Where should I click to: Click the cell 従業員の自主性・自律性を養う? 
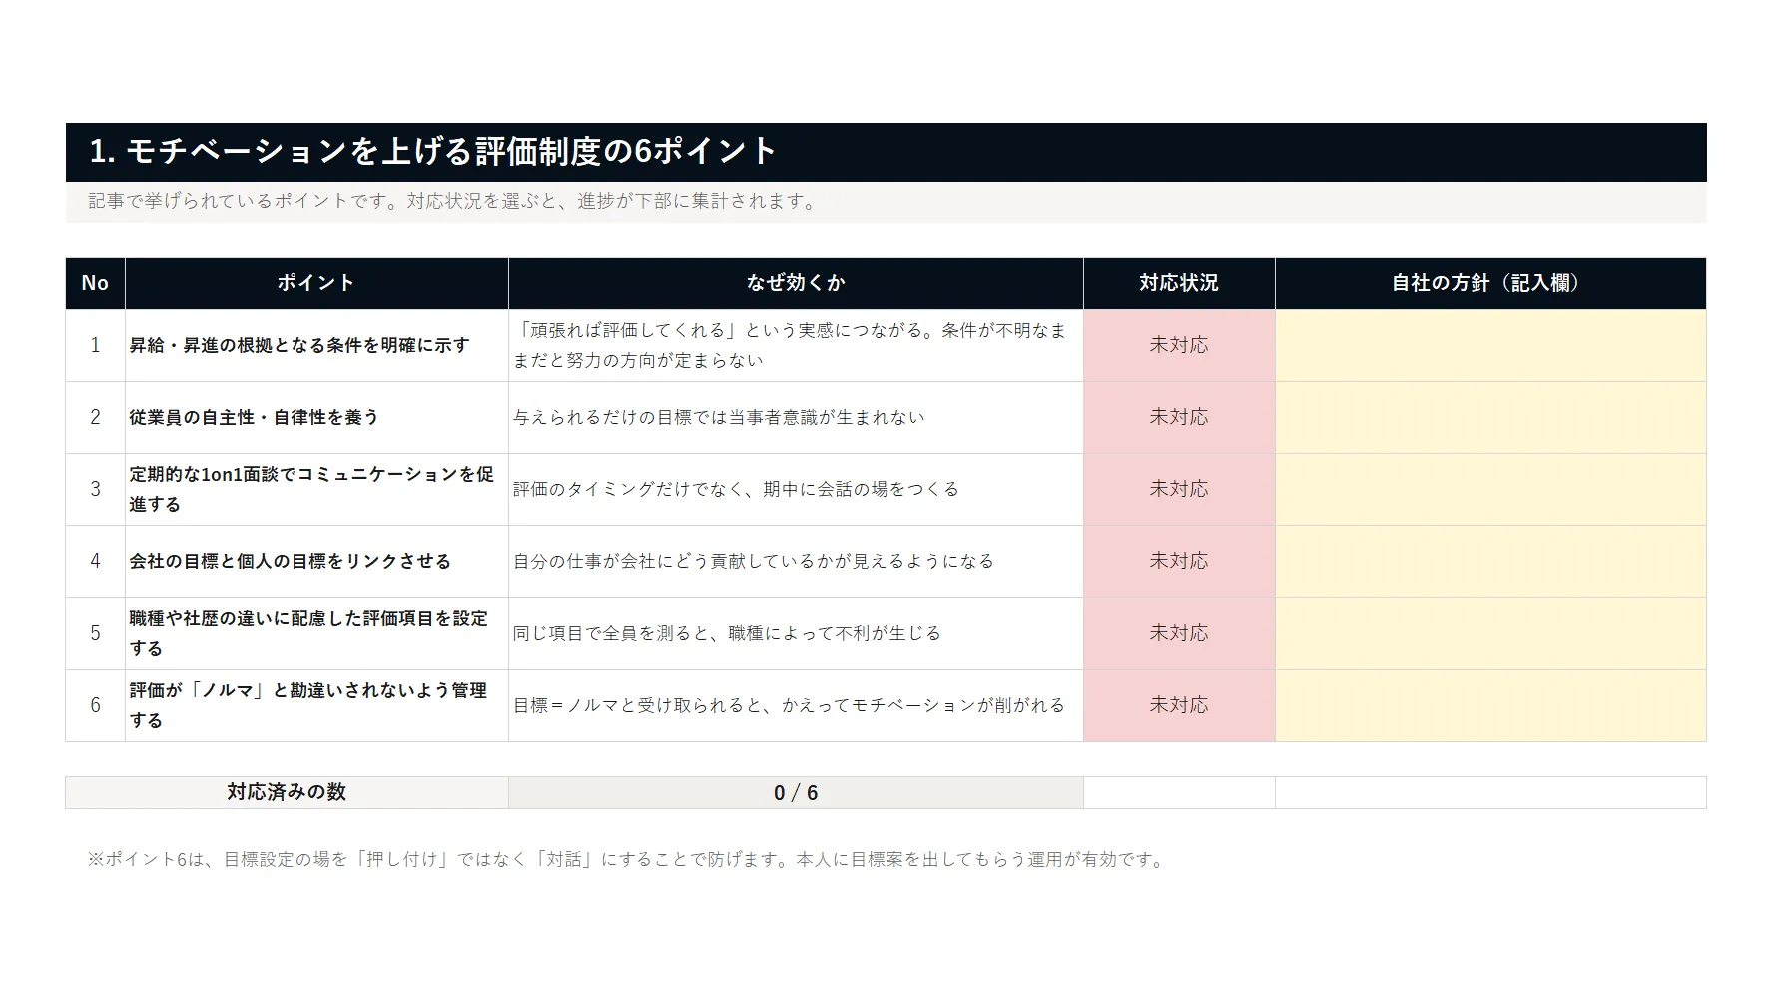316,417
